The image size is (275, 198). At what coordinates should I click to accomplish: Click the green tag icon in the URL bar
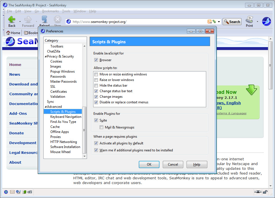pos(214,22)
